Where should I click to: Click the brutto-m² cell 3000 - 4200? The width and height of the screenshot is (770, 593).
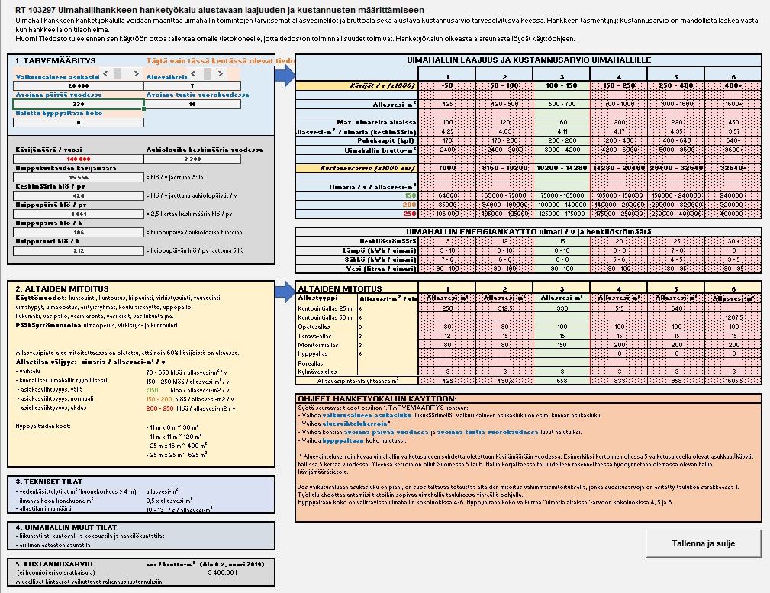click(562, 150)
